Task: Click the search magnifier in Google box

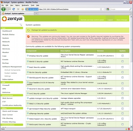Action: coord(131,9)
